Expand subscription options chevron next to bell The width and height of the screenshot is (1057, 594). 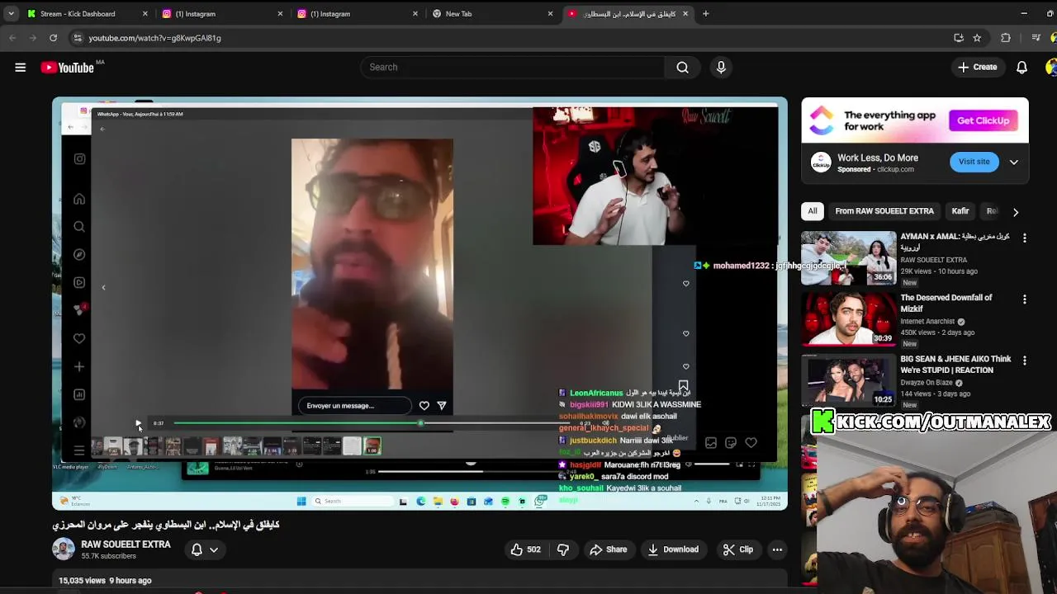tap(214, 550)
